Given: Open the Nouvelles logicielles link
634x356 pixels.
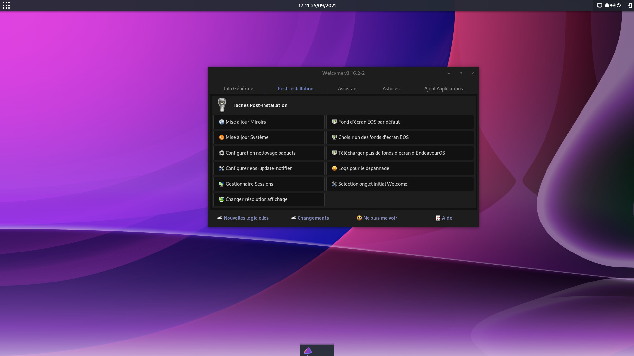Looking at the screenshot, I should (243, 218).
